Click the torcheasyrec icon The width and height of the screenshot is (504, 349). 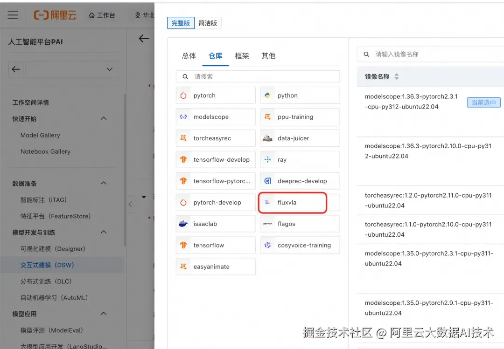(183, 138)
